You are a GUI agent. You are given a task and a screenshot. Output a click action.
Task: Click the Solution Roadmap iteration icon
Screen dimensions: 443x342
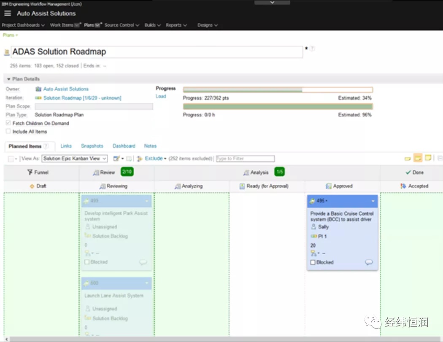(x=38, y=98)
